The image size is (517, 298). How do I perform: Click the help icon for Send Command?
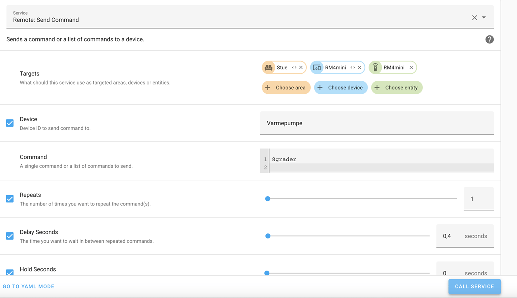pos(489,39)
